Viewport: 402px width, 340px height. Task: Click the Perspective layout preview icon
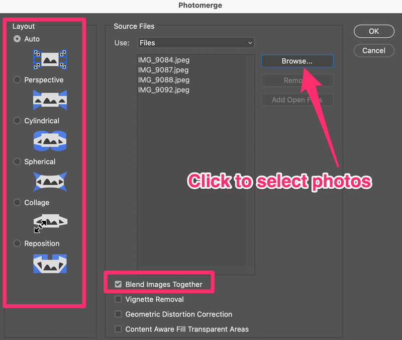50,100
